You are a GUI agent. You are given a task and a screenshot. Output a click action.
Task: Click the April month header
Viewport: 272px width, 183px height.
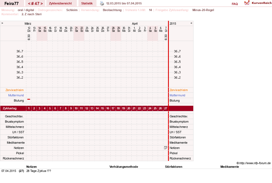tap(135, 24)
